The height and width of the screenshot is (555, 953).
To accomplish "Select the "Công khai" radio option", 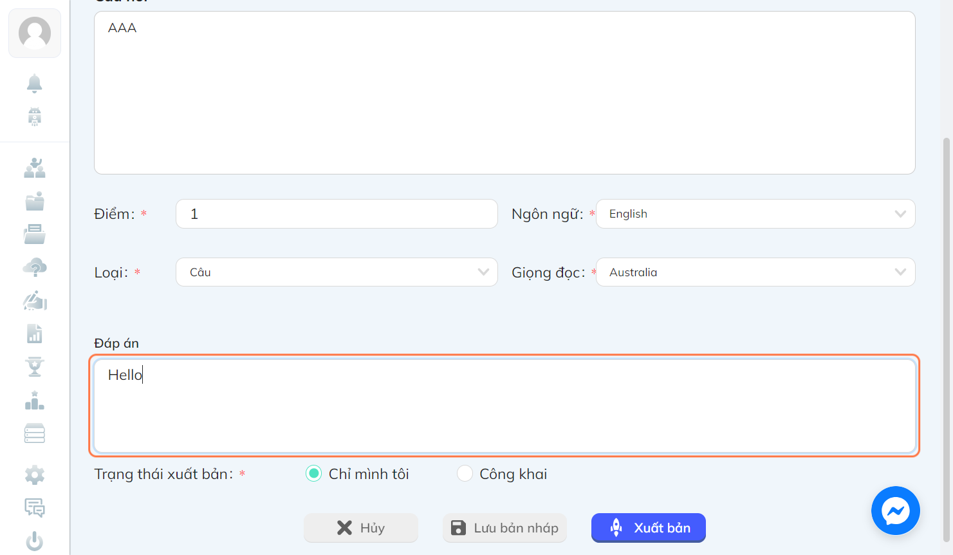I will pyautogui.click(x=465, y=474).
